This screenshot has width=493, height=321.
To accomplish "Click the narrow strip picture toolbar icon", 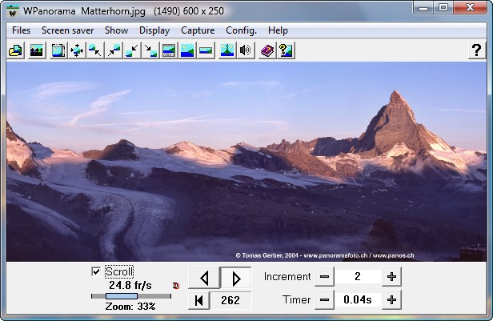I will [206, 50].
